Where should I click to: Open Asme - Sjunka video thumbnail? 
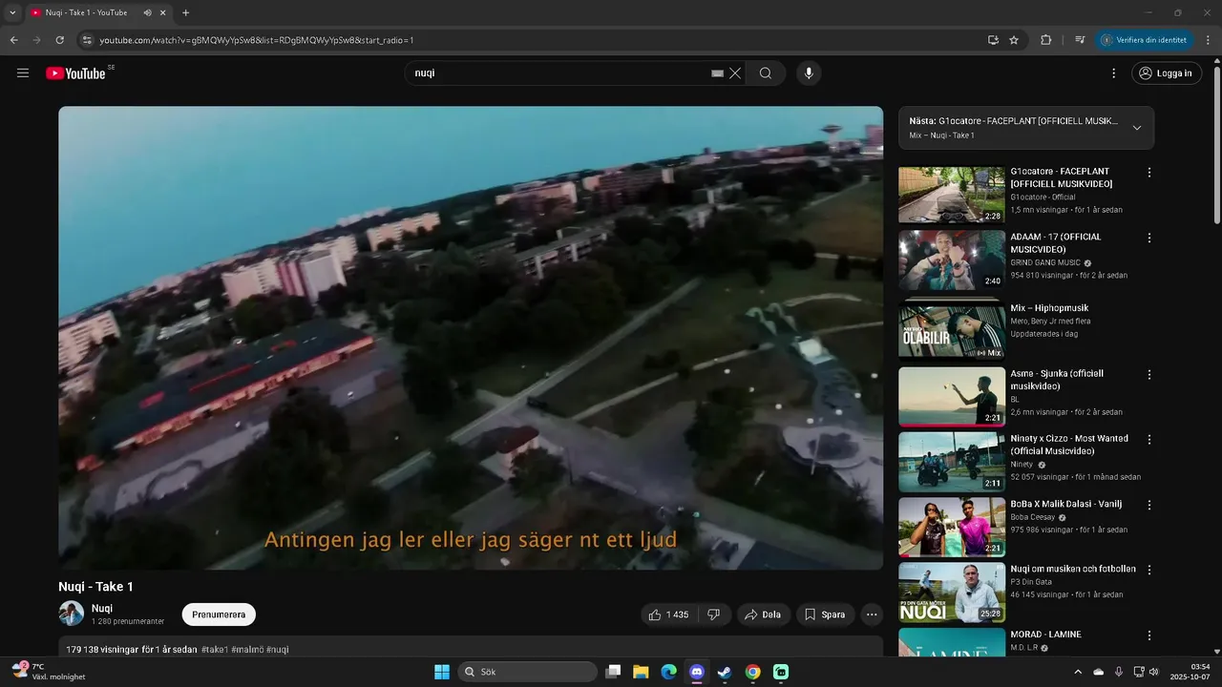(952, 397)
